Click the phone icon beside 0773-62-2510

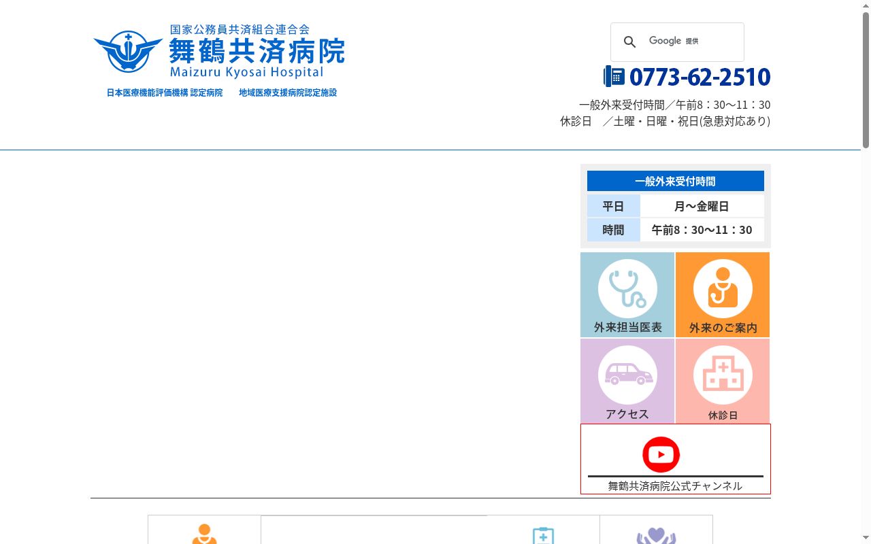614,76
